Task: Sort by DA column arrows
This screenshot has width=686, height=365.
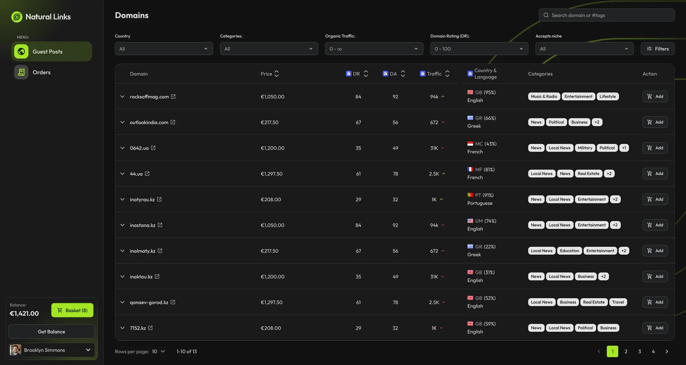Action: pyautogui.click(x=403, y=74)
